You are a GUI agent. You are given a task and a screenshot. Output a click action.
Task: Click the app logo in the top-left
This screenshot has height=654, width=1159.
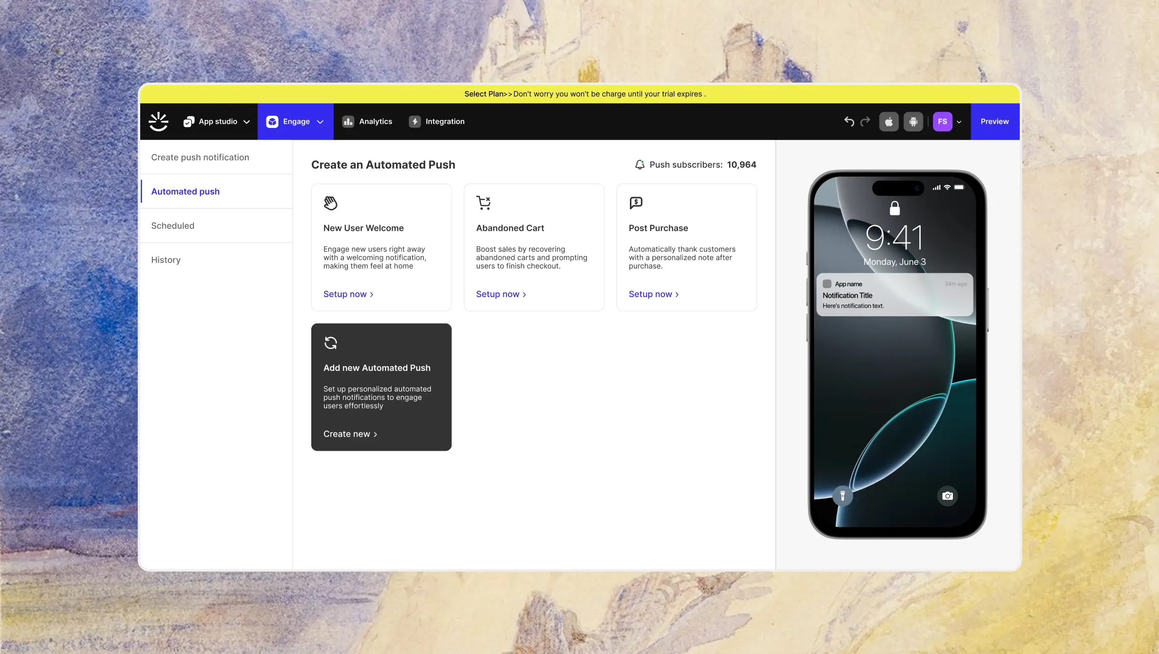158,121
